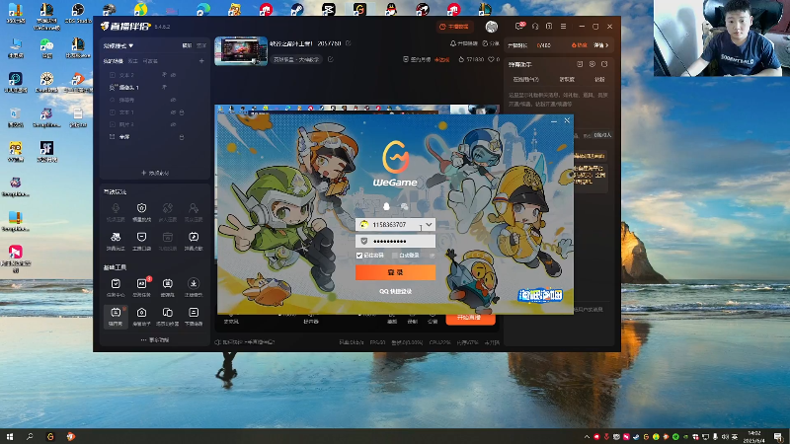Open the Windows taskbar search
Viewport: 790px width, 444px height.
[x=30, y=436]
